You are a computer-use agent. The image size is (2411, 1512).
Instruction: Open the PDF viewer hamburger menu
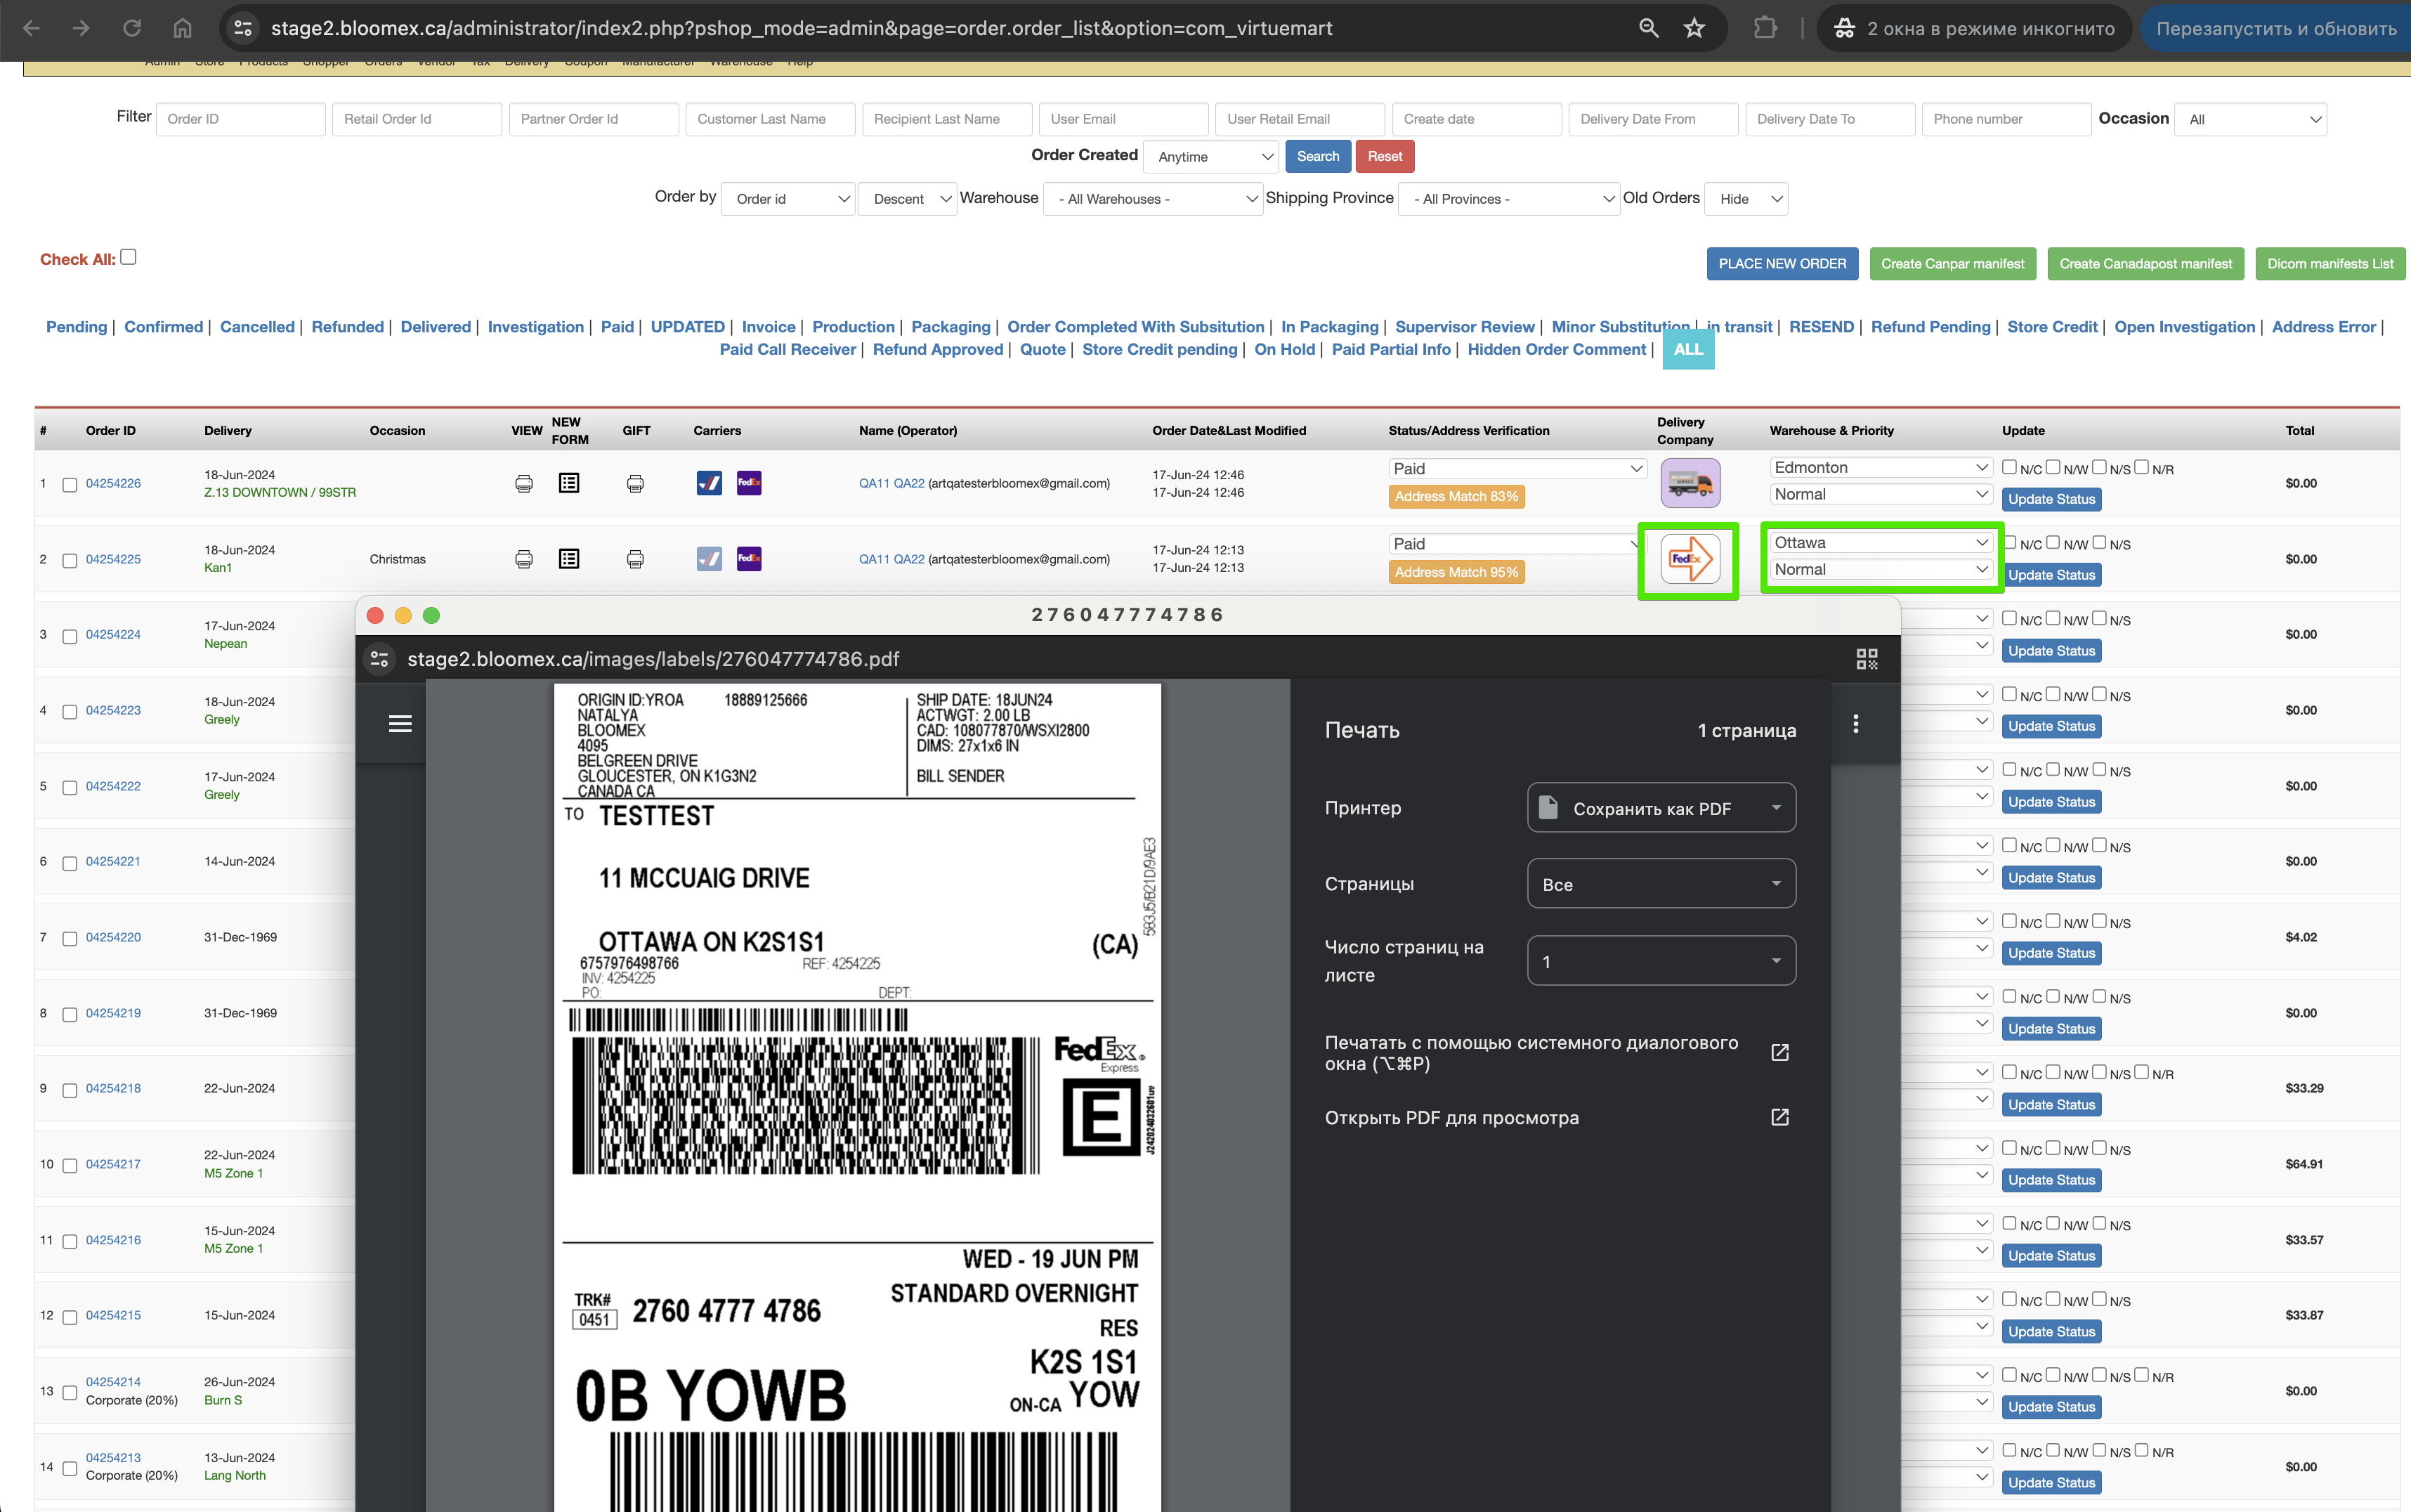point(400,723)
